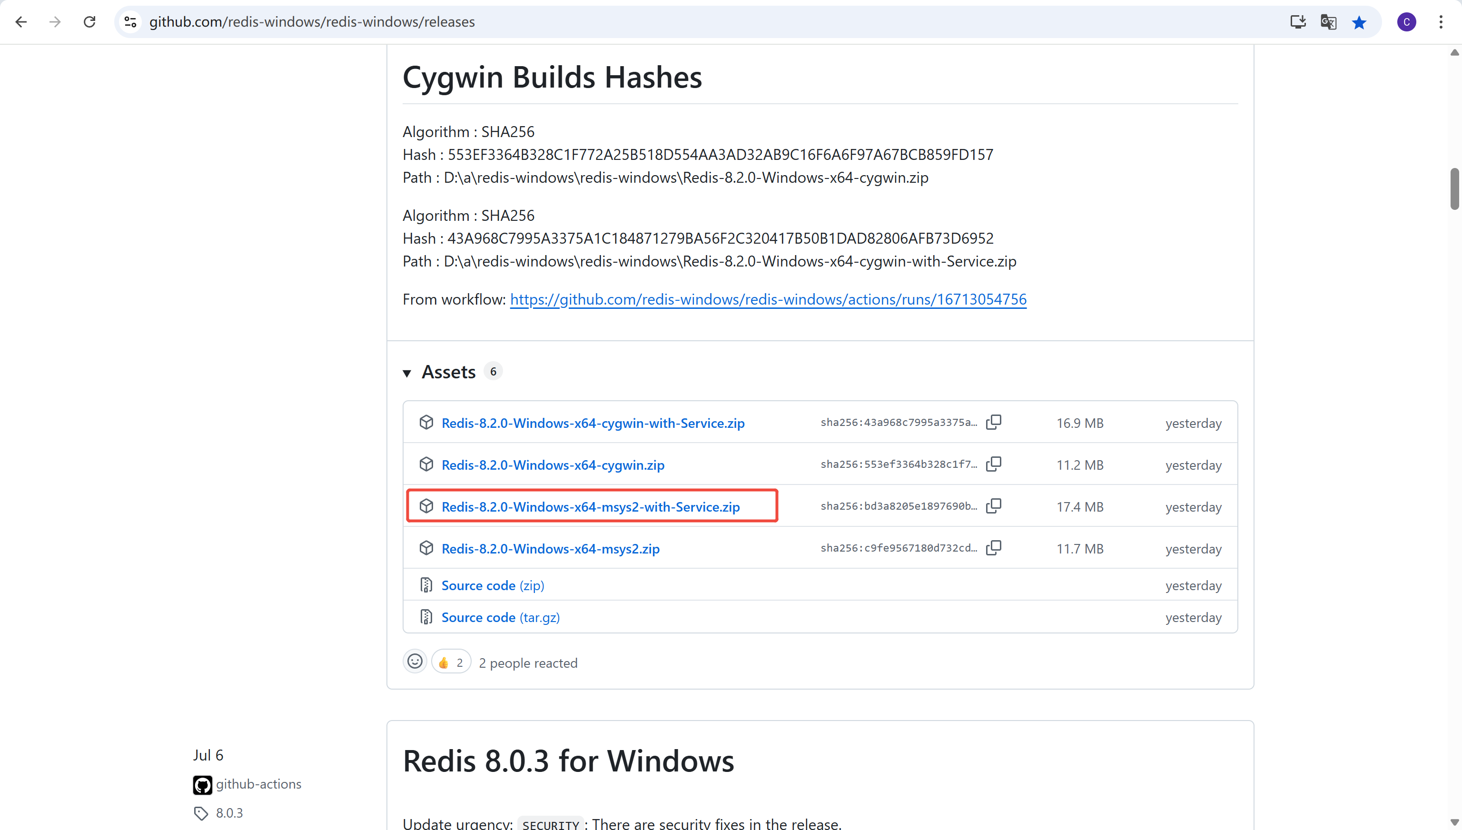
Task: Click the Assets count badge 6
Action: pos(493,371)
